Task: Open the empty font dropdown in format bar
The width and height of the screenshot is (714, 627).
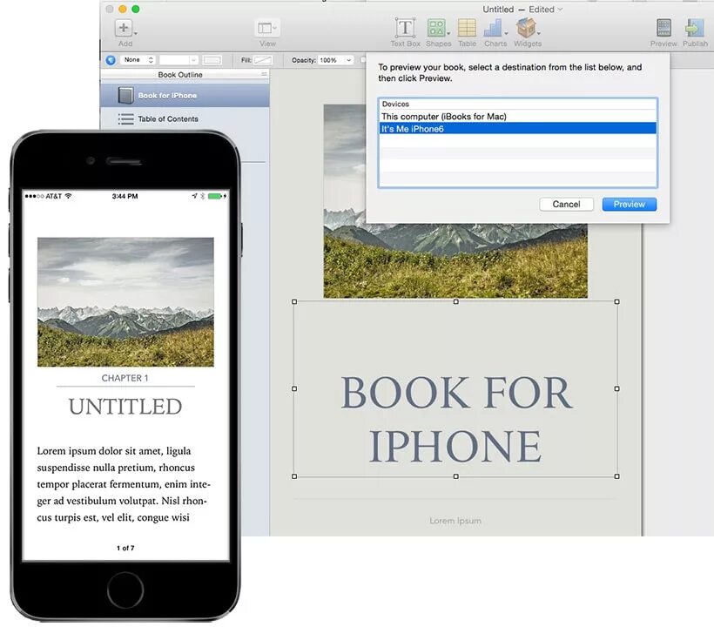Action: pyautogui.click(x=178, y=60)
